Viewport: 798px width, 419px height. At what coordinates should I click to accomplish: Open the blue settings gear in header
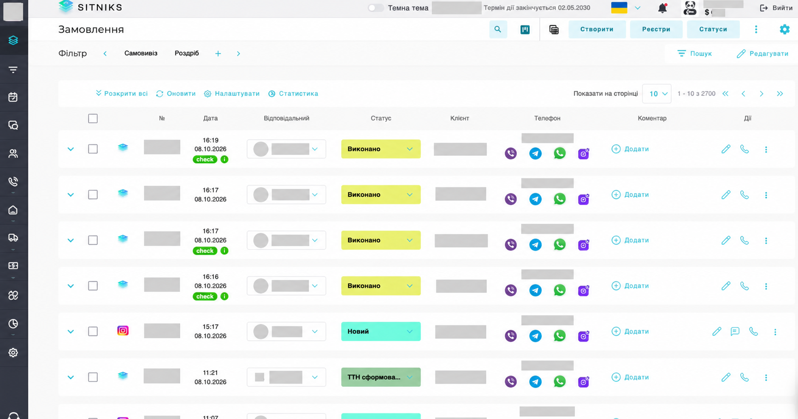click(x=785, y=30)
